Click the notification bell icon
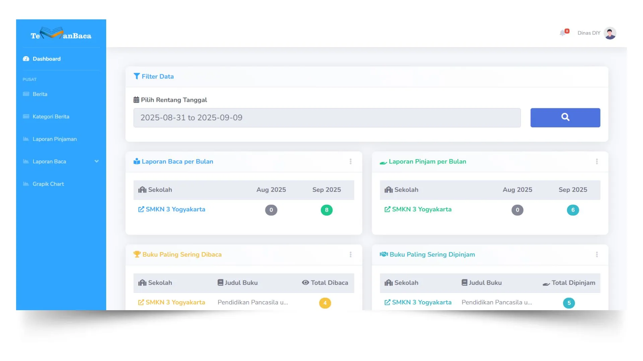This screenshot has width=643, height=361. (563, 33)
